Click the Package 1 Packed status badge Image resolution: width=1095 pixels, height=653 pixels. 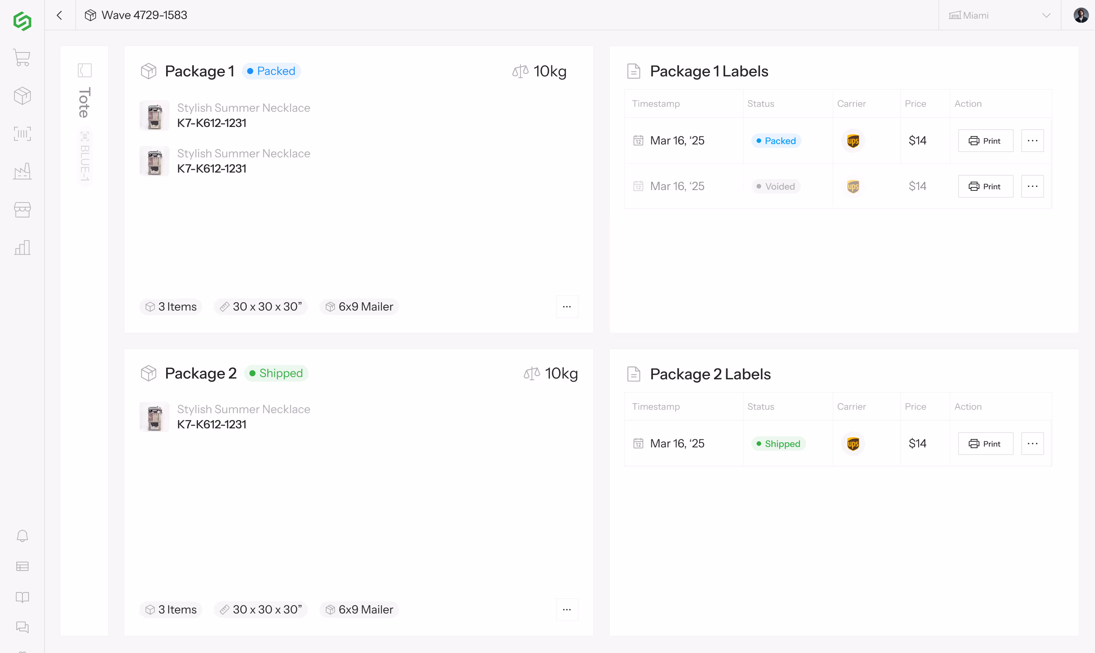[x=271, y=71]
